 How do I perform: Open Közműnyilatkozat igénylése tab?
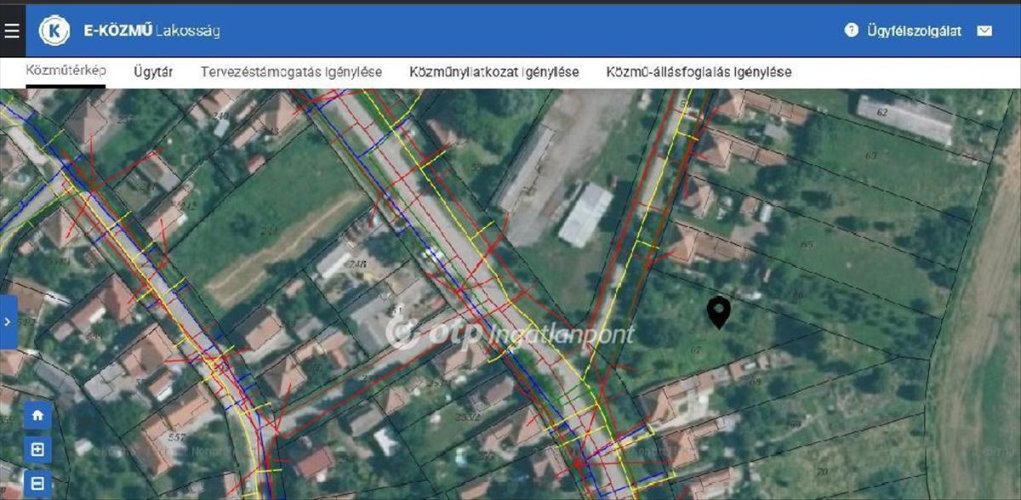click(493, 72)
